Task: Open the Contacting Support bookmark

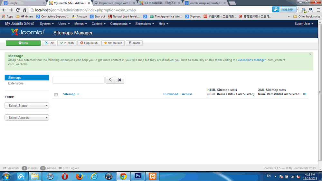Action: pyautogui.click(x=52, y=16)
